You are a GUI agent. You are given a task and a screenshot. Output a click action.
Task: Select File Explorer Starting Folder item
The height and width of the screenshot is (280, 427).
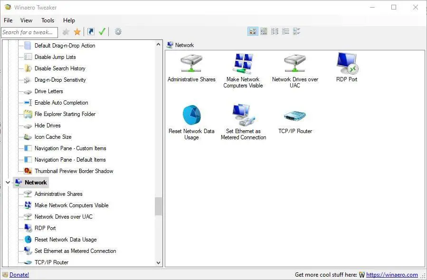click(x=65, y=114)
